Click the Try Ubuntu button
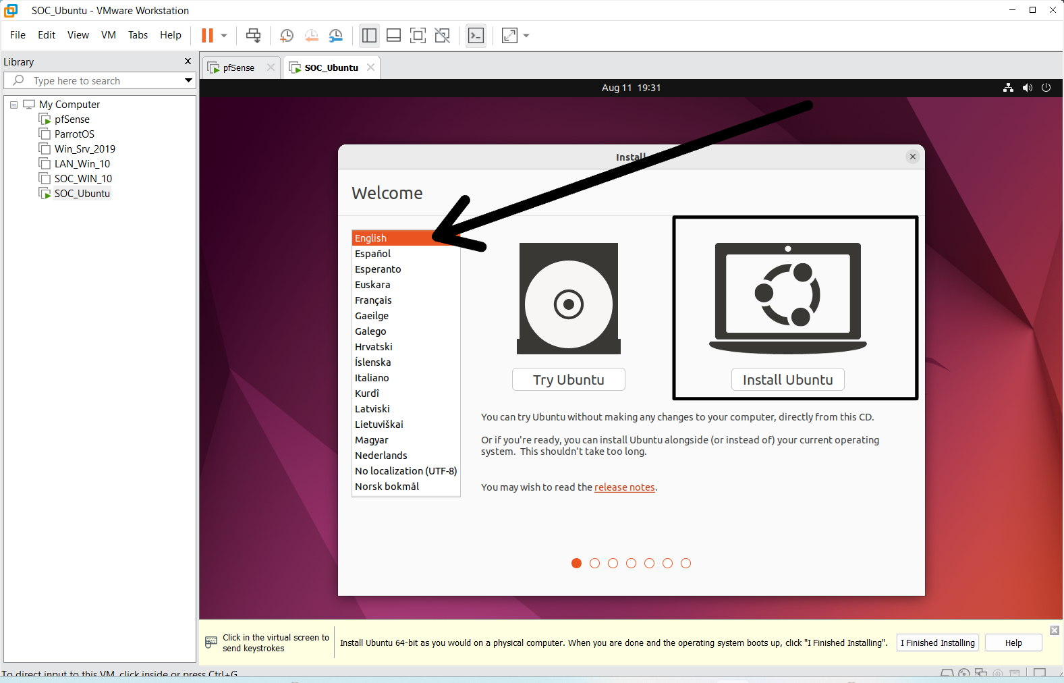 569,379
